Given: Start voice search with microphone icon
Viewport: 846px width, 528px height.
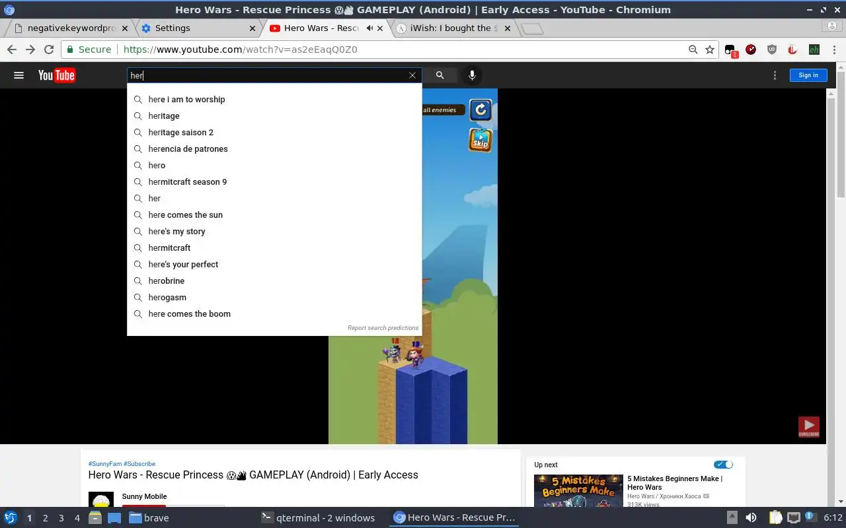Looking at the screenshot, I should [472, 75].
